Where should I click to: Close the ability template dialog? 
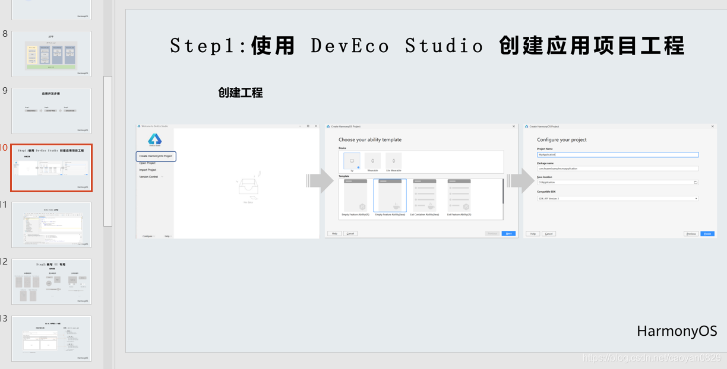coord(514,126)
